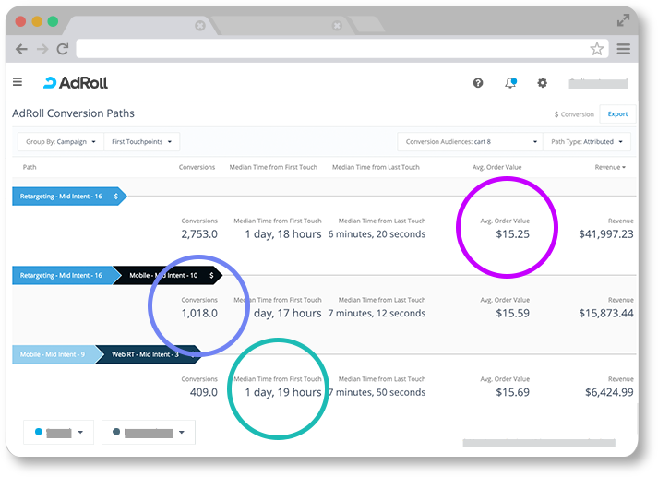Select the Mobile - Mid Intent - 10 path step
Screen dimensions: 658x477
pyautogui.click(x=168, y=275)
